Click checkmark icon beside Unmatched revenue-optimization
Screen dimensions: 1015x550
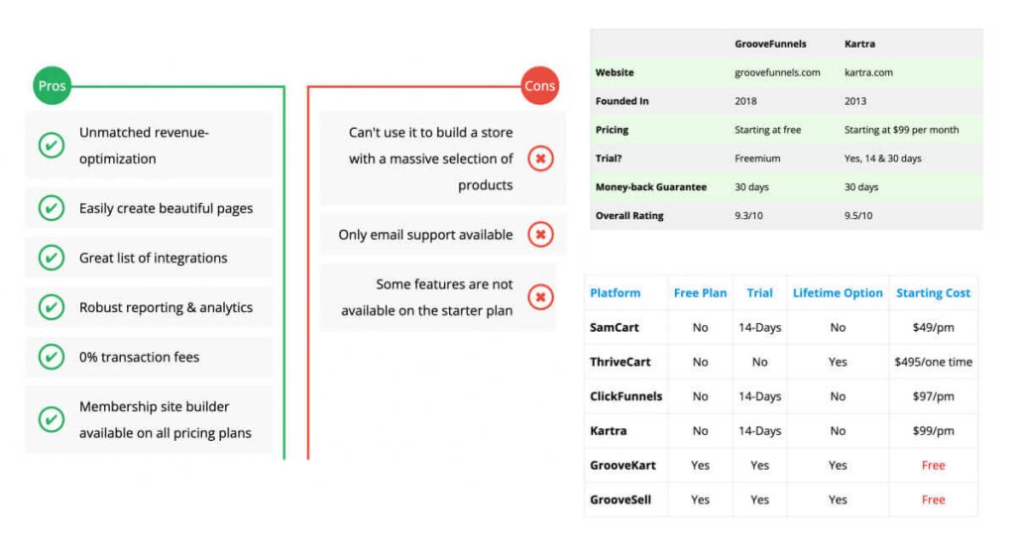52,146
